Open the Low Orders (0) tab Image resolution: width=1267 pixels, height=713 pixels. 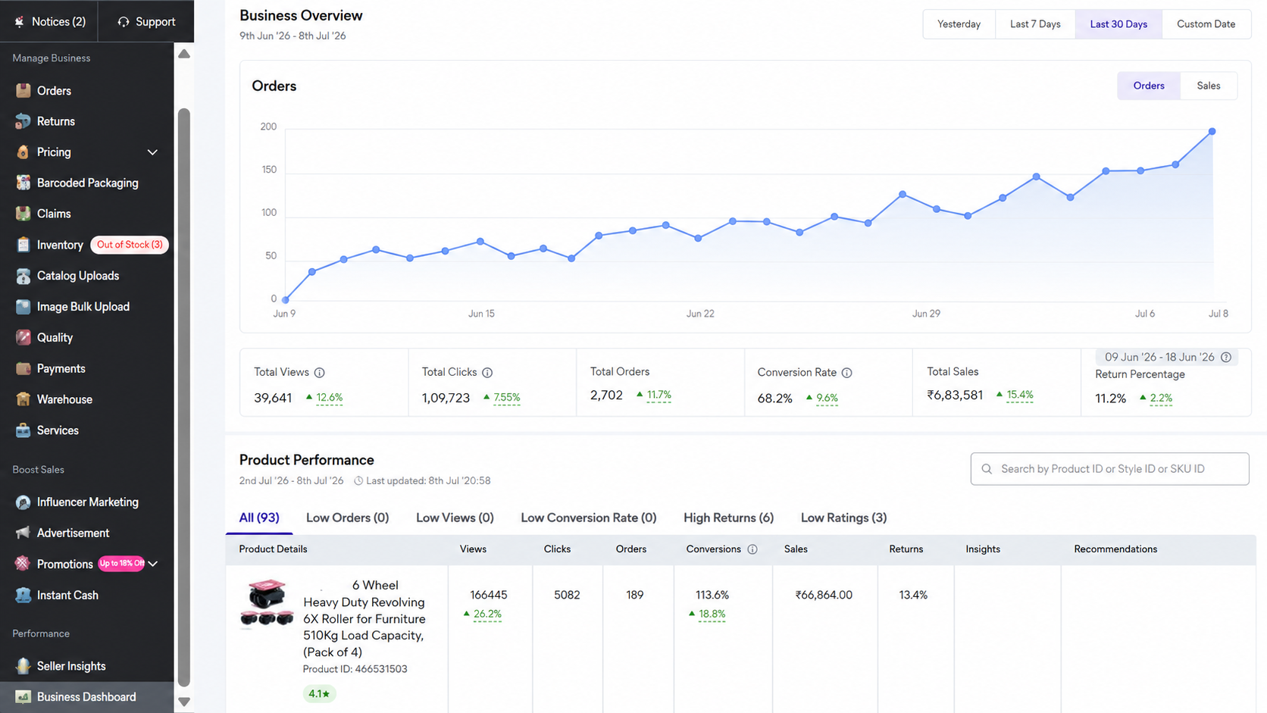click(x=347, y=518)
